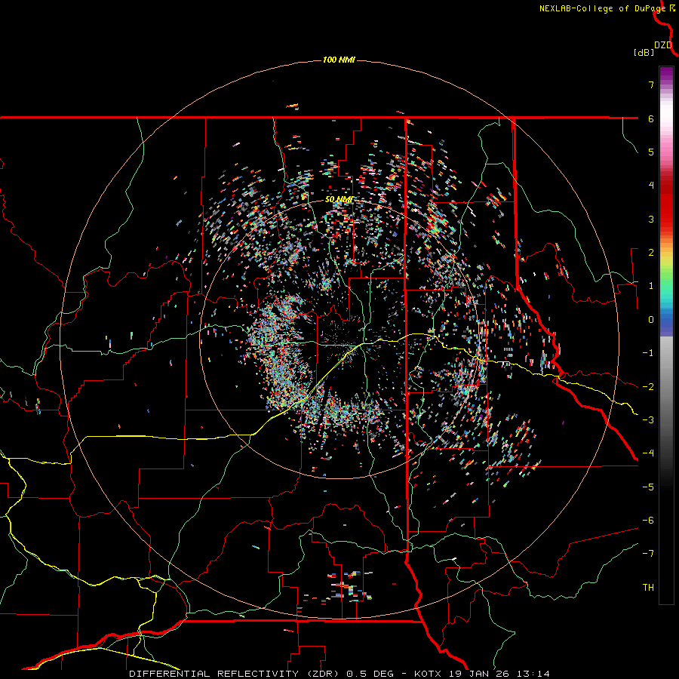Click the -5 value on the dB scale
Screen dimensions: 679x679
(x=648, y=487)
